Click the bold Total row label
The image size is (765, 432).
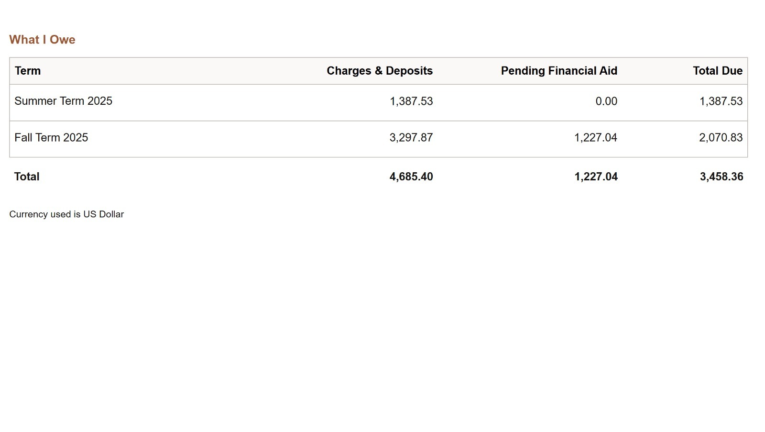[x=27, y=177]
